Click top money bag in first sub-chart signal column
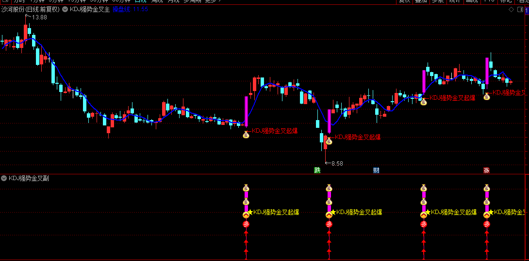The image size is (529, 261). 246,188
